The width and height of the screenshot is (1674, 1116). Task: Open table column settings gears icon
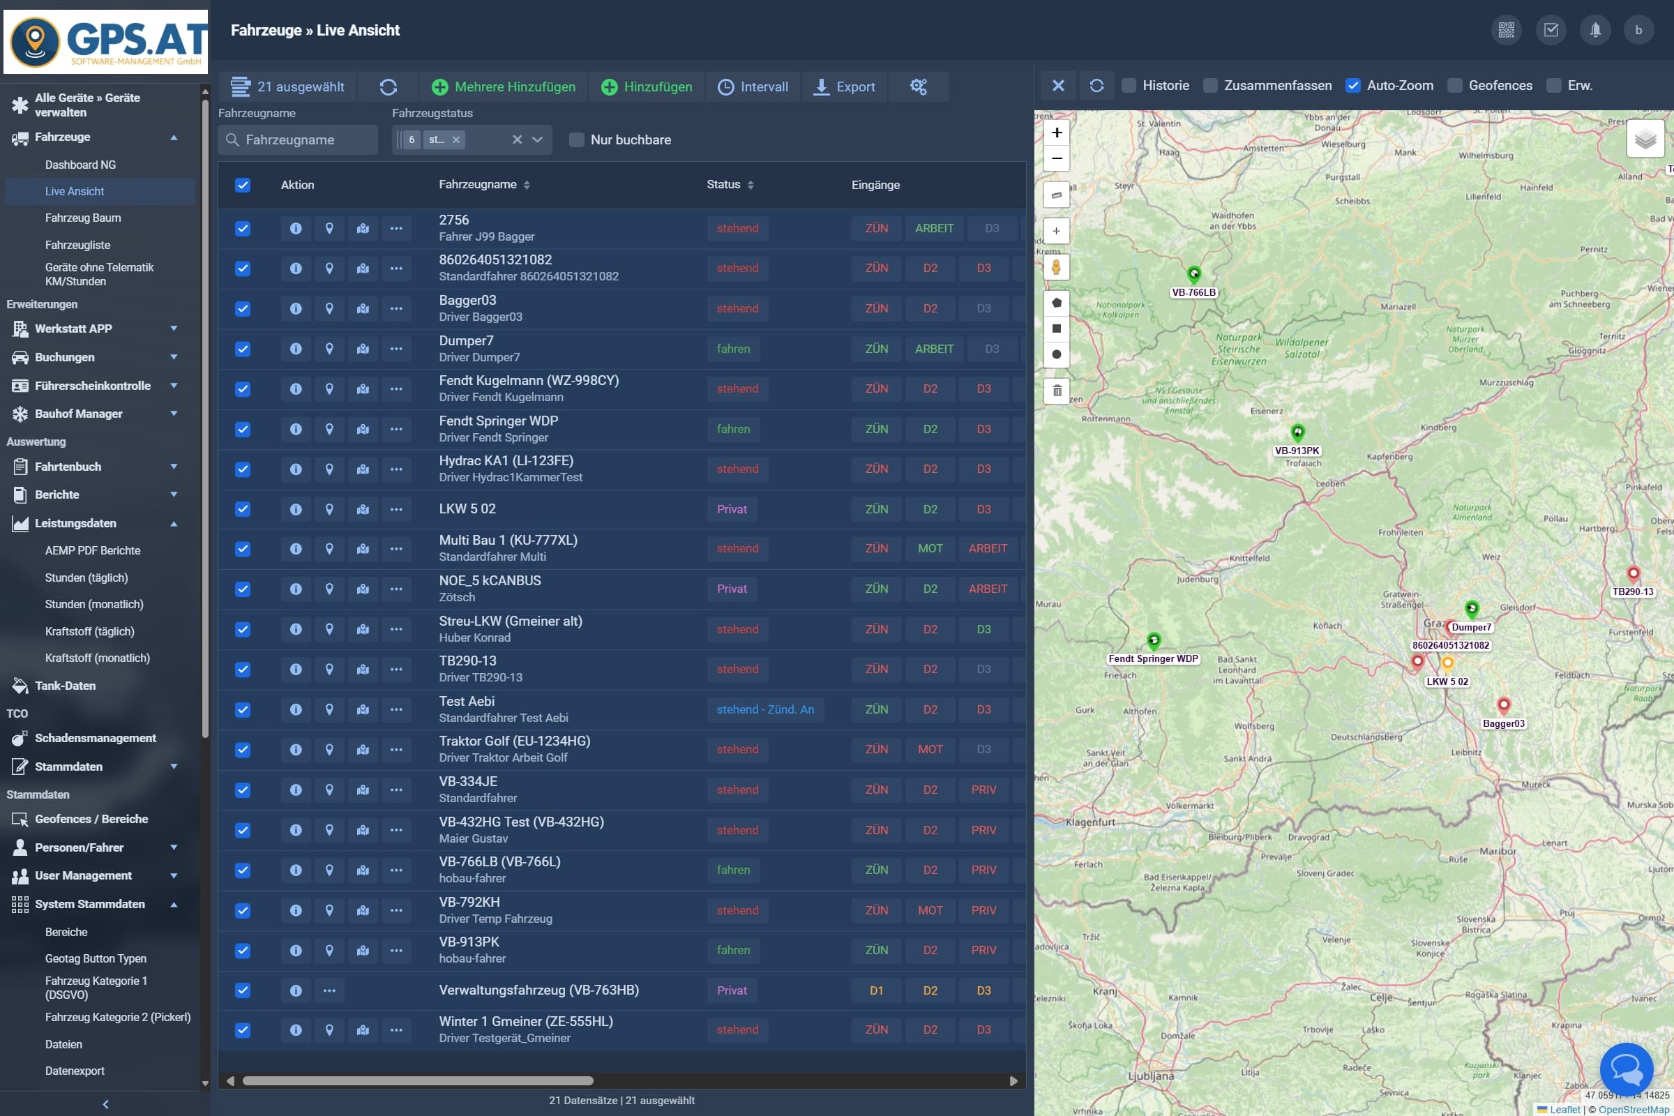click(918, 86)
